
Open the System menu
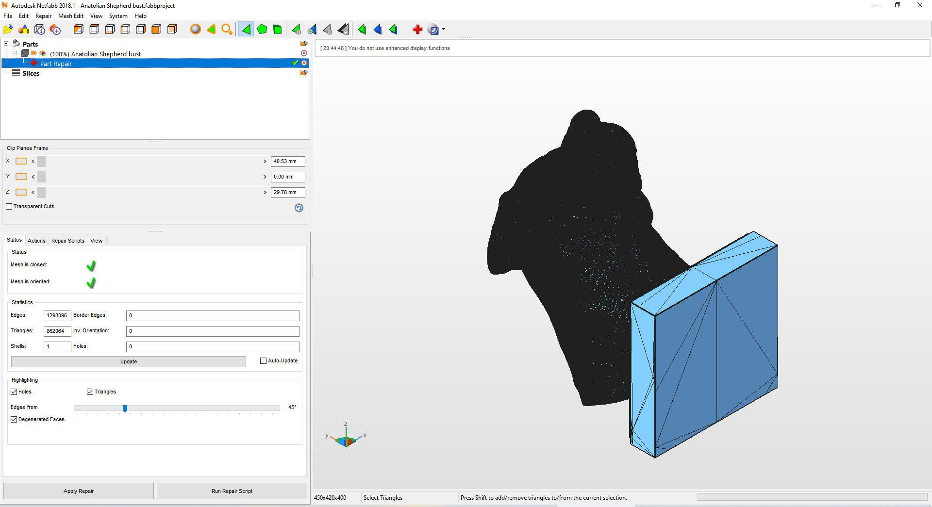coord(118,16)
